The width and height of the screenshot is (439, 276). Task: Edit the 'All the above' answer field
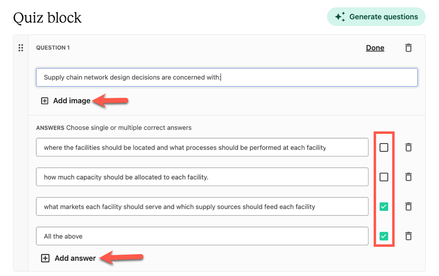[202, 236]
